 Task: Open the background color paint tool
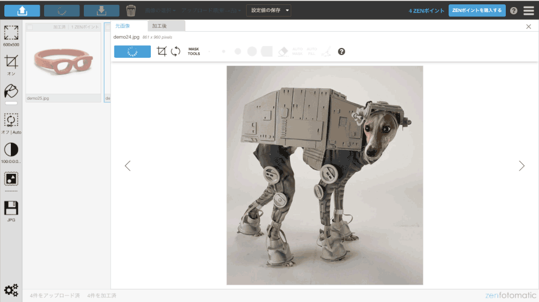coord(11,91)
